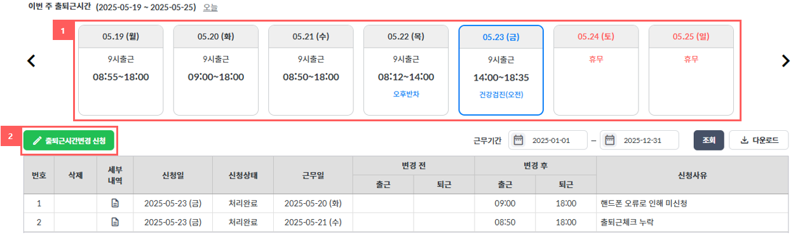793x235 pixels.
Task: Click the 조회 search button
Action: point(708,140)
